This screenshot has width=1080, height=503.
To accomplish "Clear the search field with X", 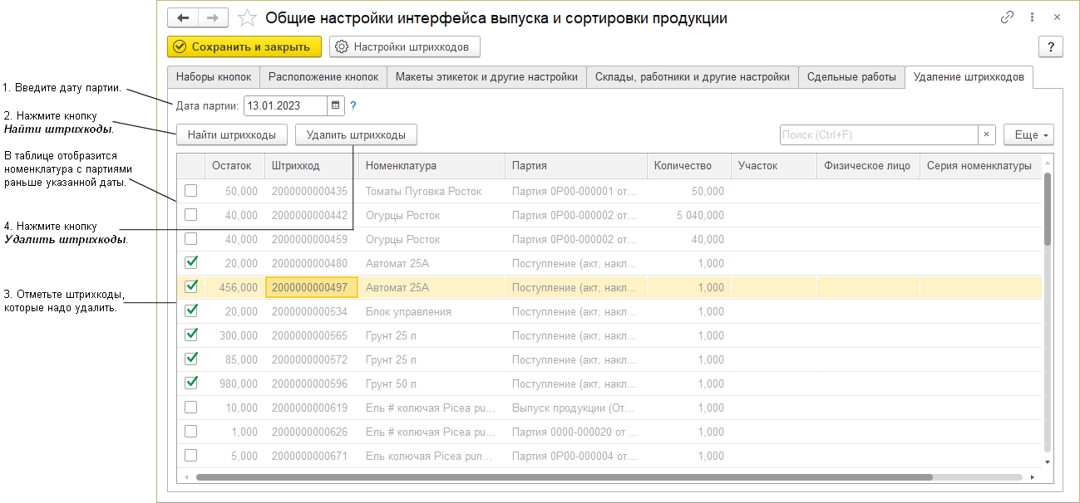I will [x=986, y=134].
